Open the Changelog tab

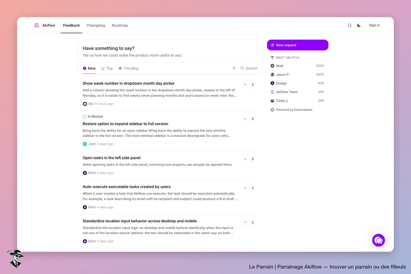point(96,25)
